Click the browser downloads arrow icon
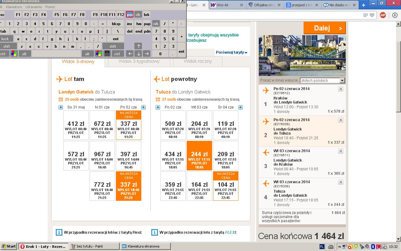Viewport: 401px width, 251px height. [394, 15]
